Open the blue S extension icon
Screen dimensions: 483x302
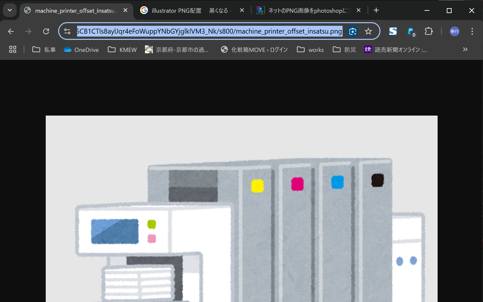point(393,31)
